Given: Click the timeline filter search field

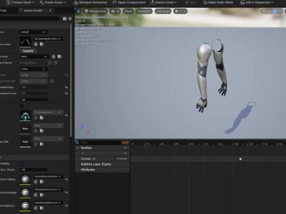Looking at the screenshot, I should pyautogui.click(x=101, y=142).
